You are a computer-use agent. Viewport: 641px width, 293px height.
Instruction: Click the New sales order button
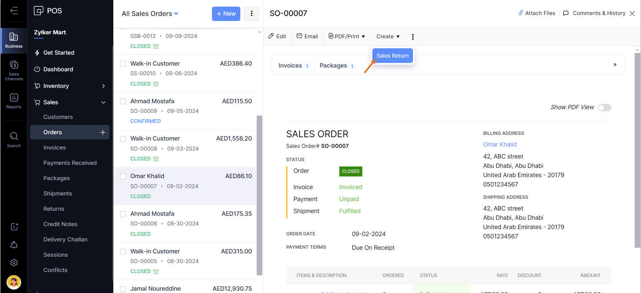click(x=226, y=14)
